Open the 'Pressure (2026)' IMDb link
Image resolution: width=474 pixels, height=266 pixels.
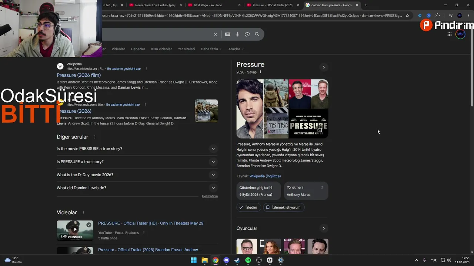(74, 111)
